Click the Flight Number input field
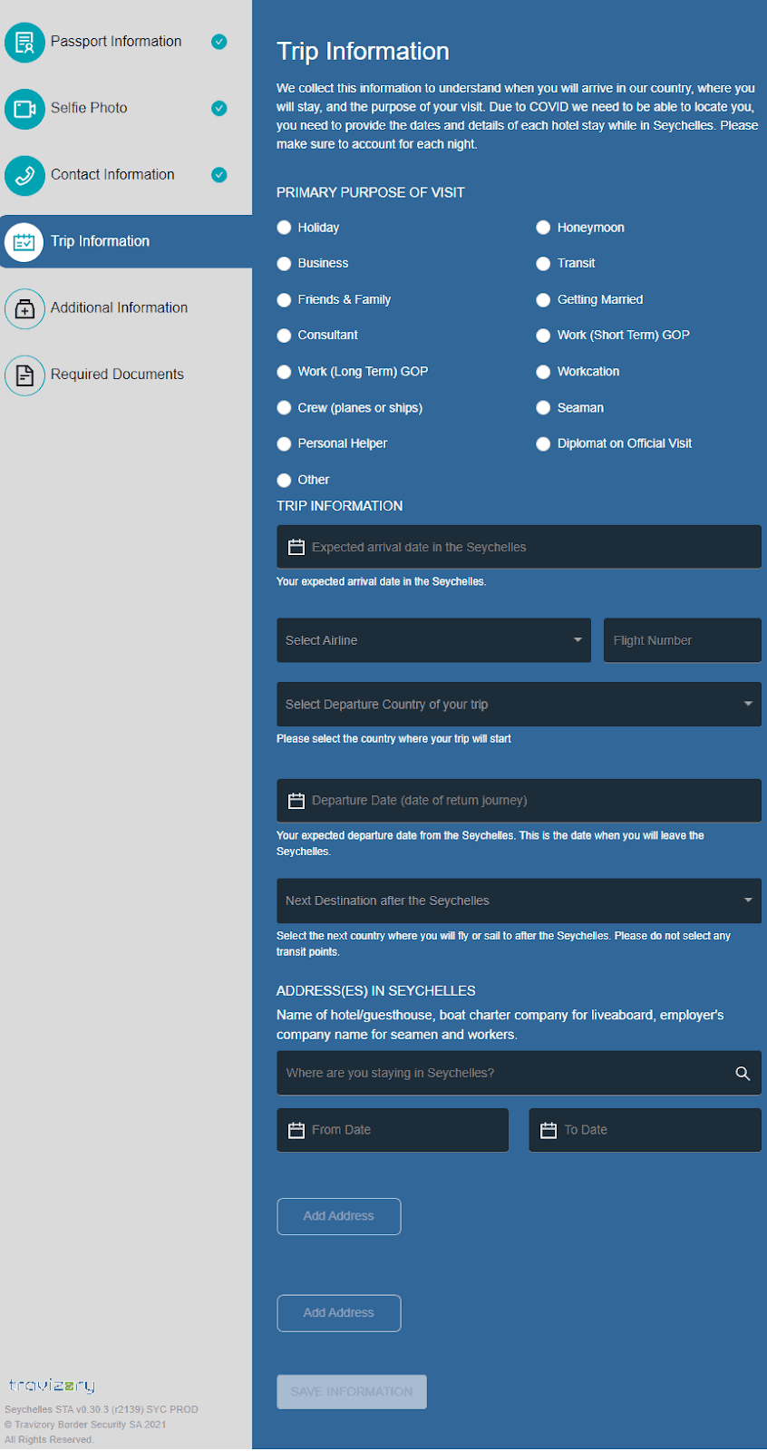 682,640
